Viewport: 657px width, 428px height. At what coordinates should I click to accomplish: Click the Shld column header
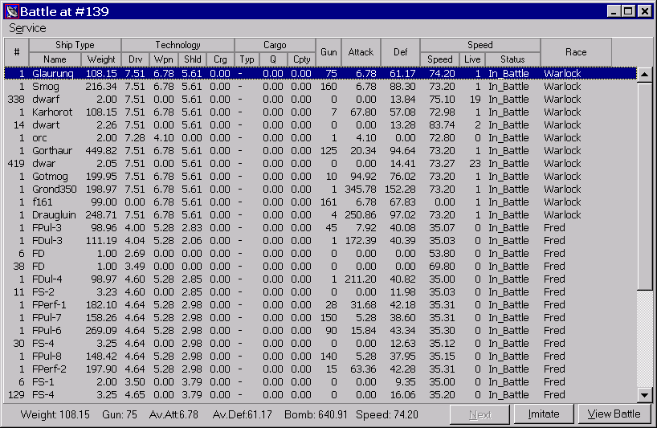pos(192,59)
